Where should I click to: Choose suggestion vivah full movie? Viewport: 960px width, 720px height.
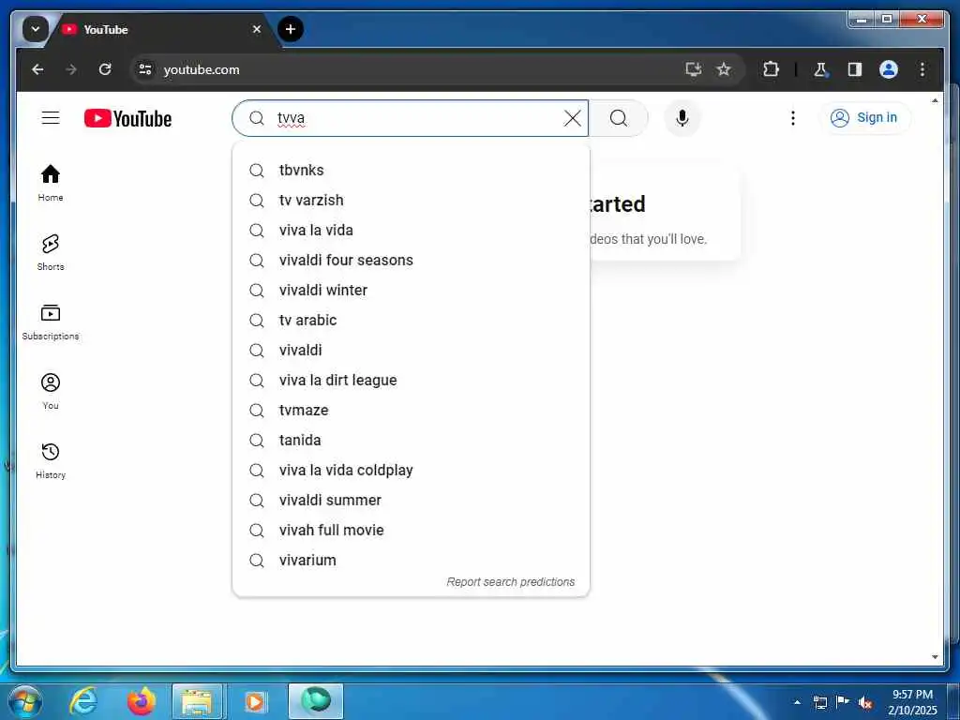(411, 531)
